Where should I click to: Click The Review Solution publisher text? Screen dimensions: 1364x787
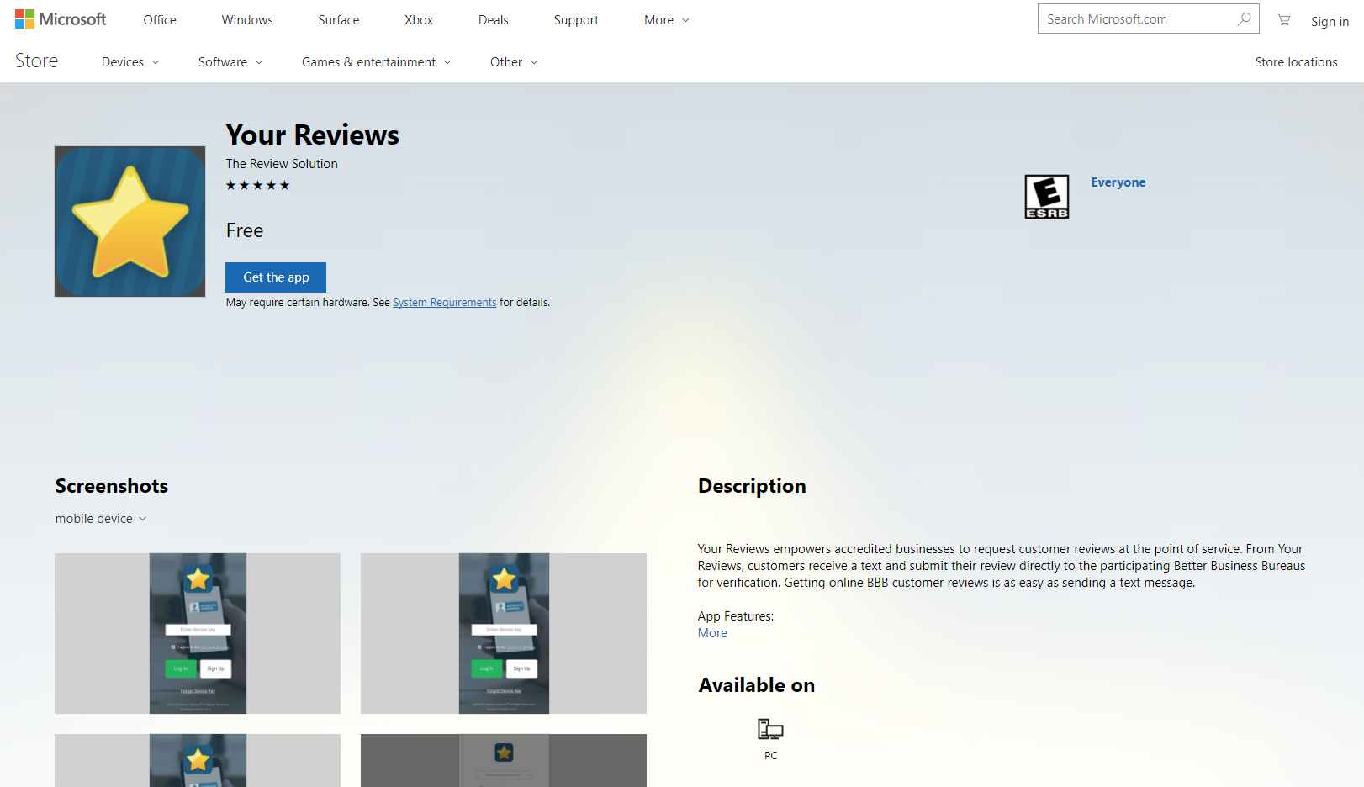click(282, 164)
